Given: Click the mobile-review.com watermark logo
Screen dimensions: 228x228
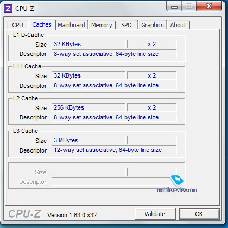Looking at the screenshot, I should pos(177,184).
